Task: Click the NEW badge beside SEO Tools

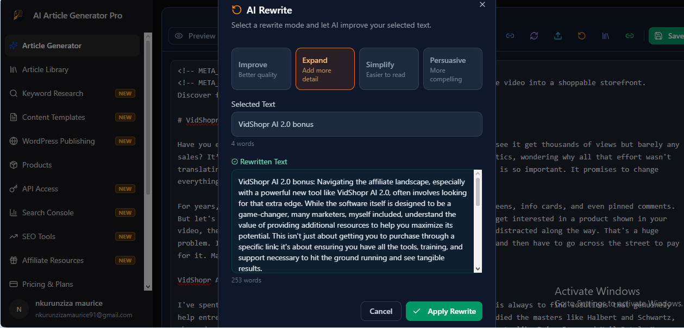Action: click(x=125, y=236)
